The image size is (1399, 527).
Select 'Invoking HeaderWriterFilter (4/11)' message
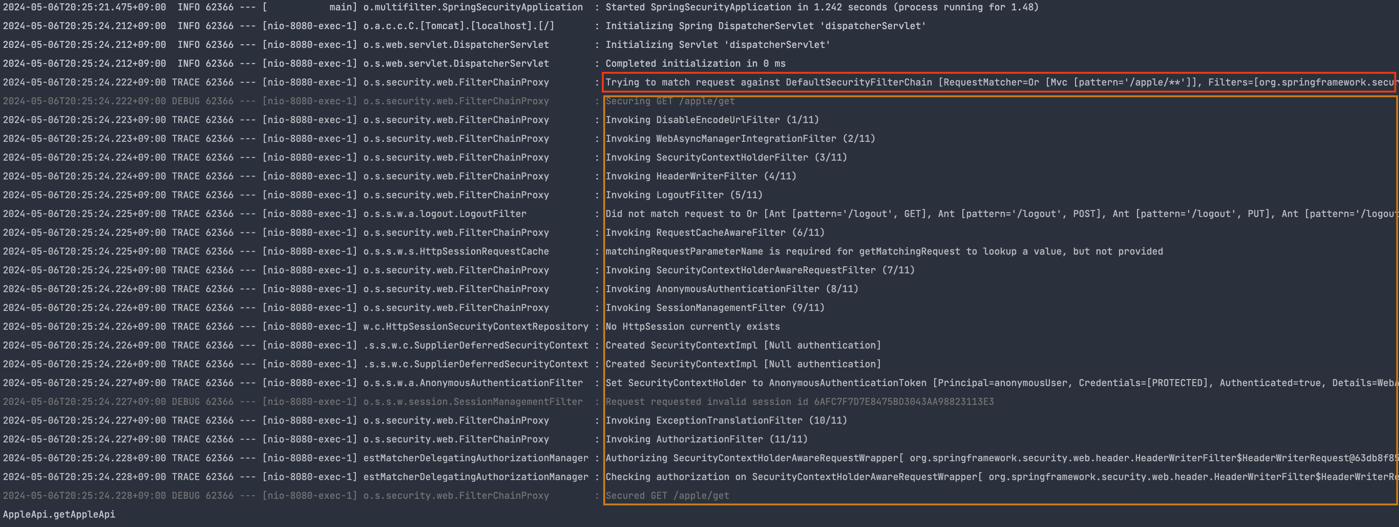pos(700,177)
